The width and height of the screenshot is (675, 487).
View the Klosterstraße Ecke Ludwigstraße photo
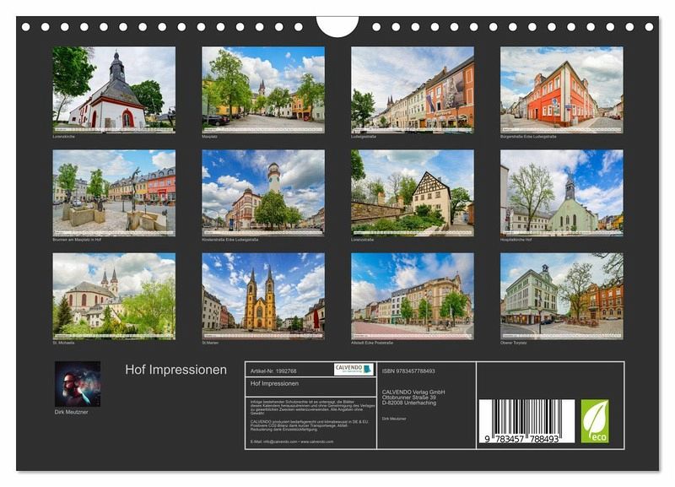coord(262,192)
